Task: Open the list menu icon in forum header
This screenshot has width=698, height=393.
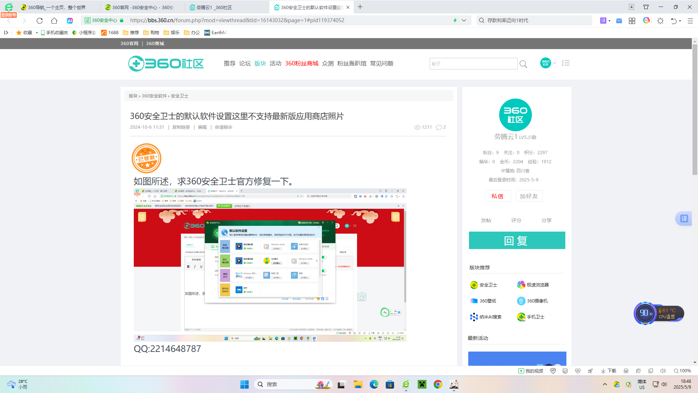Action: (566, 63)
